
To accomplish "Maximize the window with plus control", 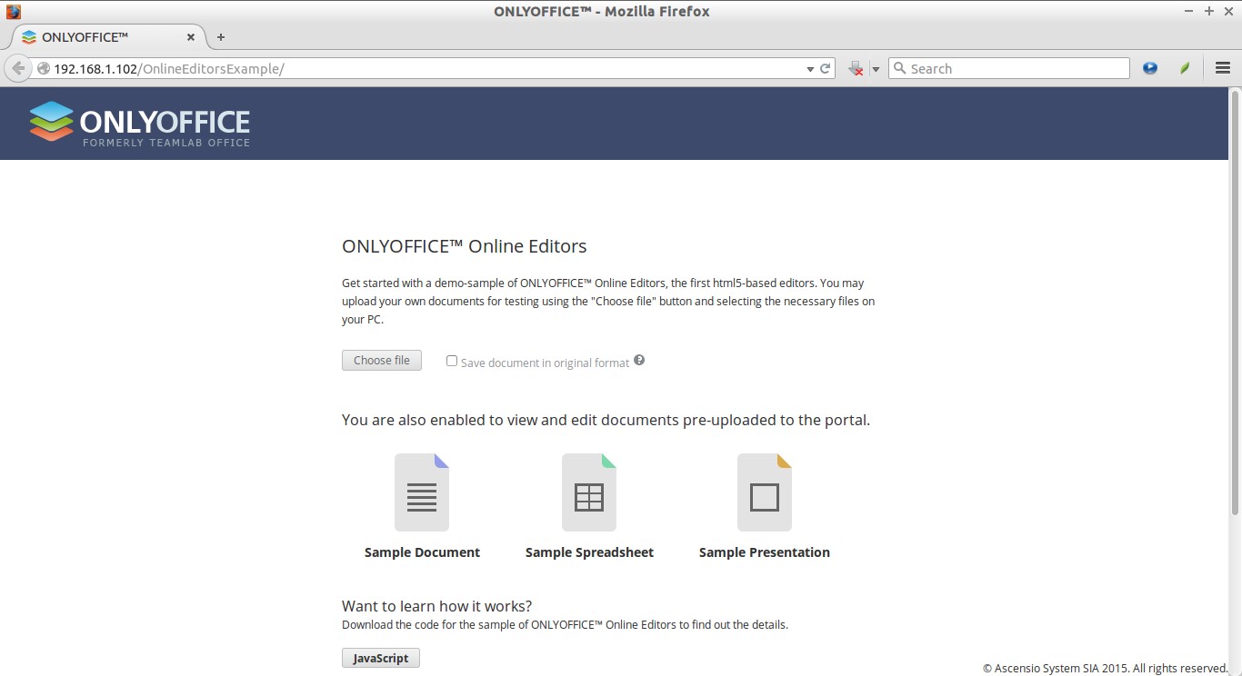I will (1208, 12).
